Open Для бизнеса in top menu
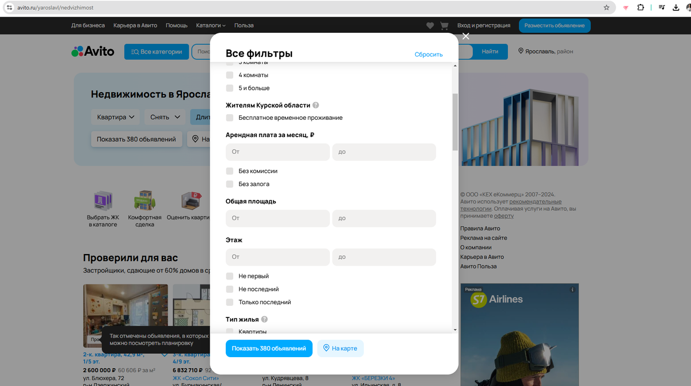691x386 pixels. (88, 25)
